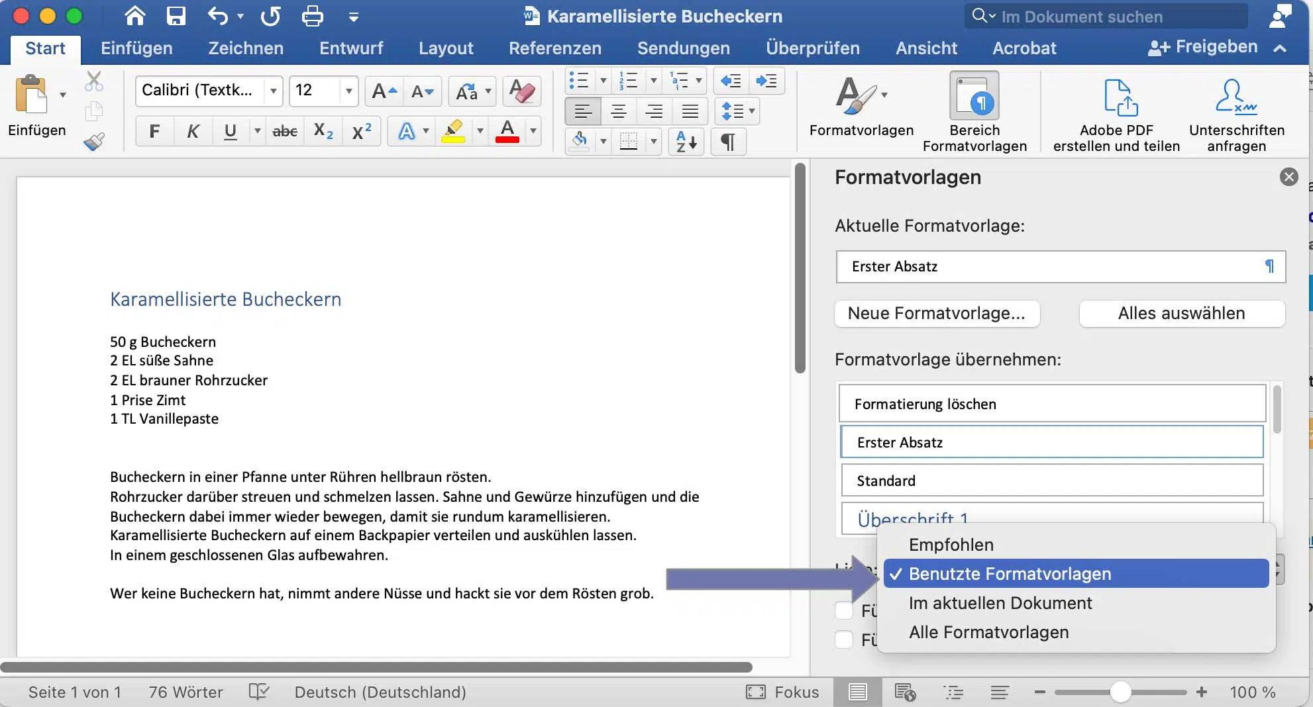Screen dimensions: 1313x707
Task: Click Freigeben share button
Action: 1202,47
